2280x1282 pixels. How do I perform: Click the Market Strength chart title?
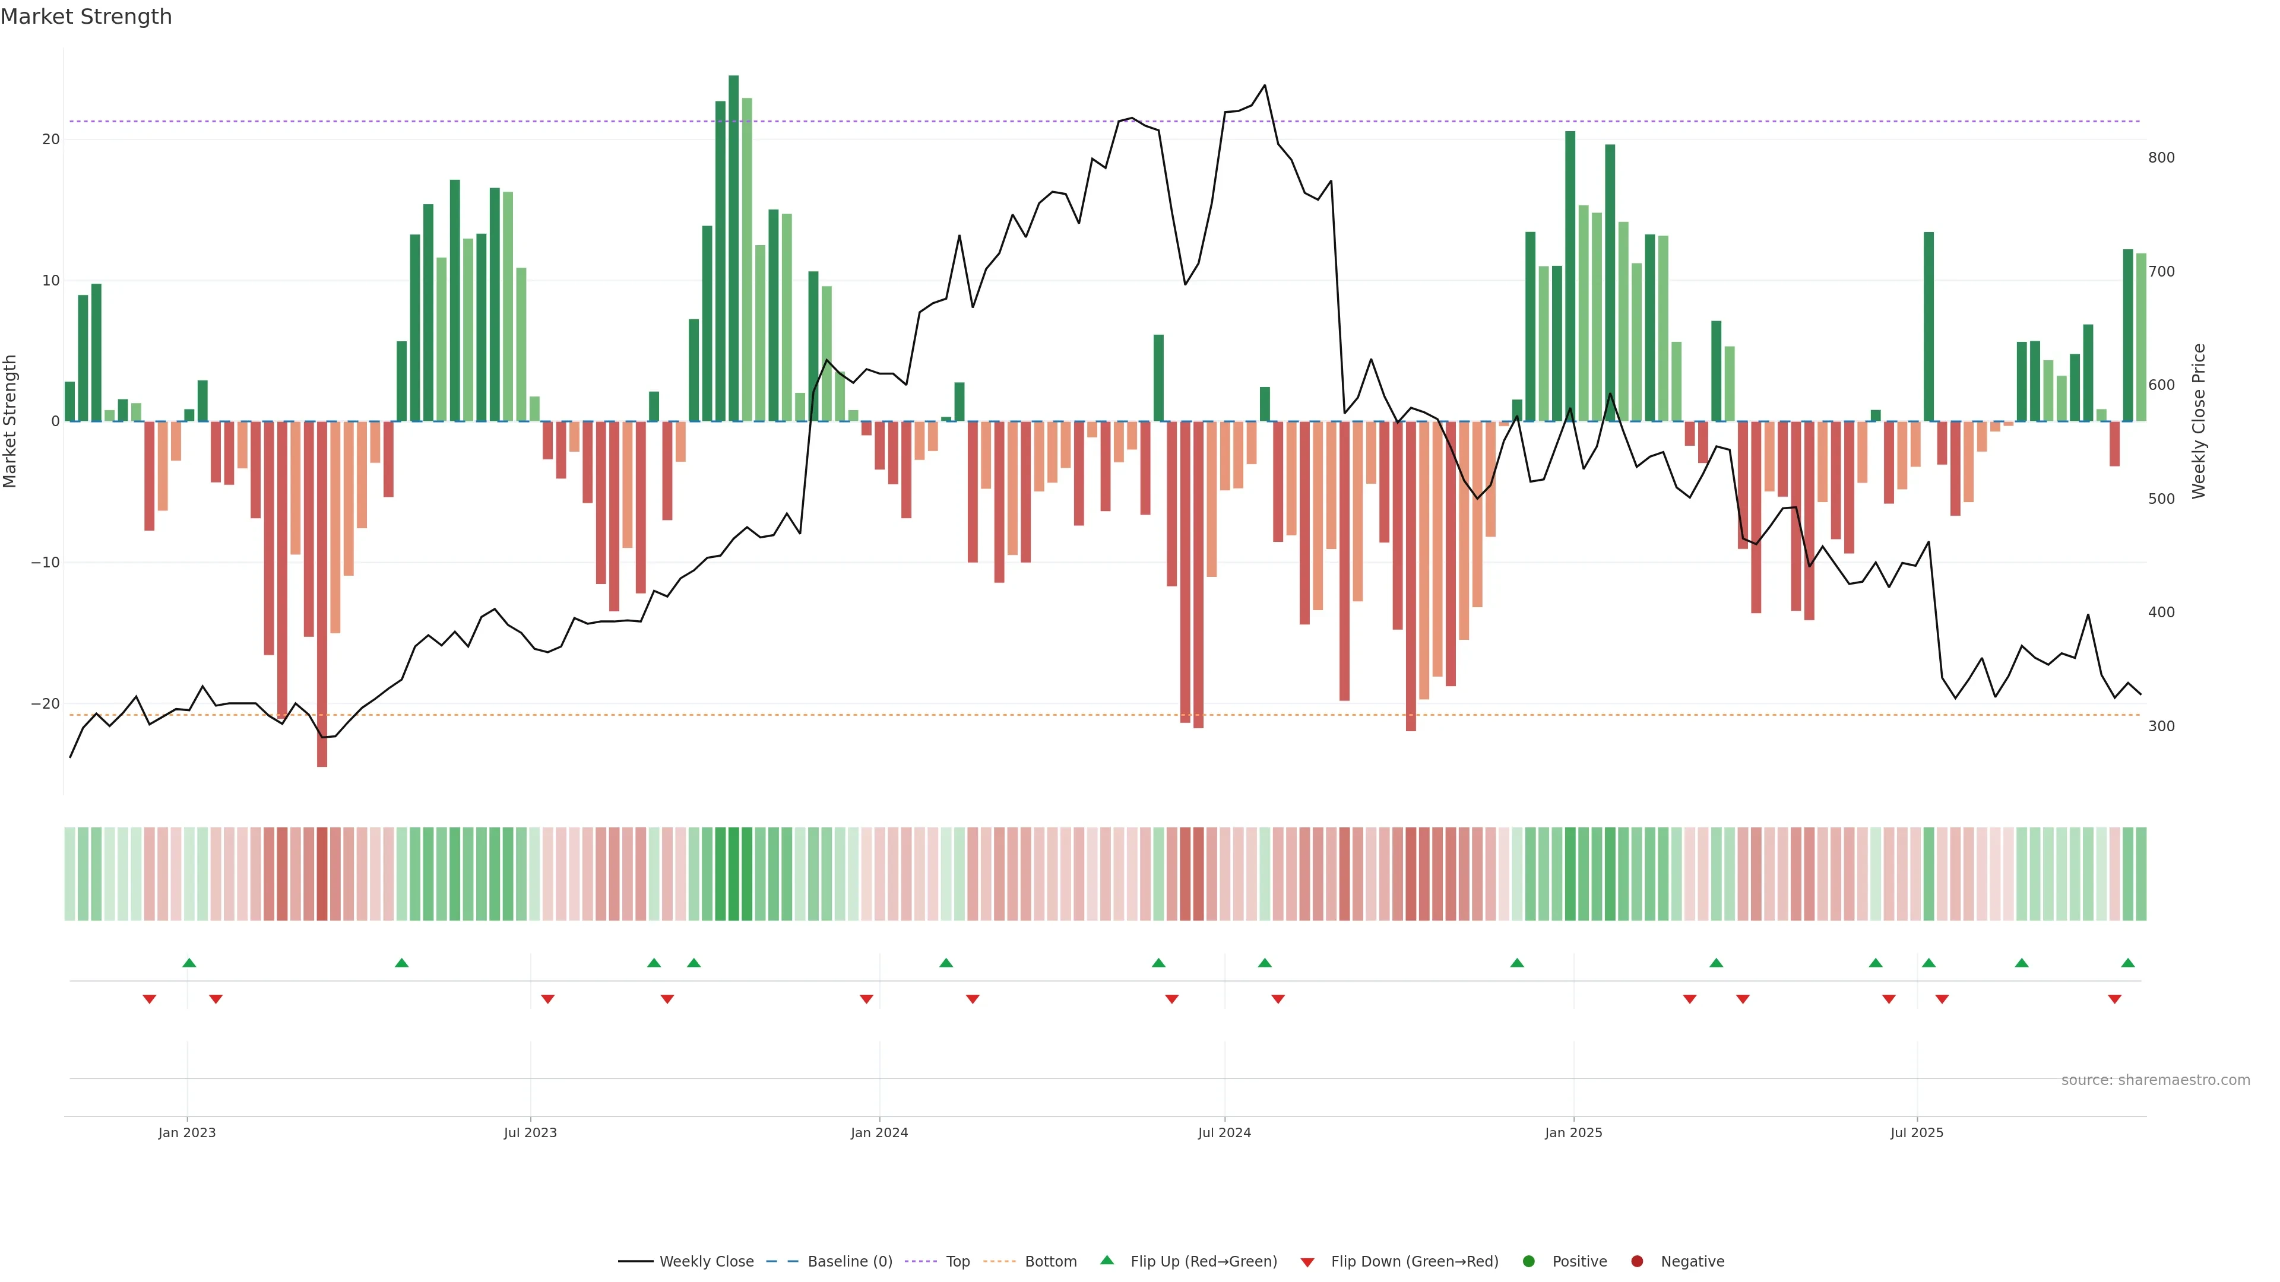(86, 17)
